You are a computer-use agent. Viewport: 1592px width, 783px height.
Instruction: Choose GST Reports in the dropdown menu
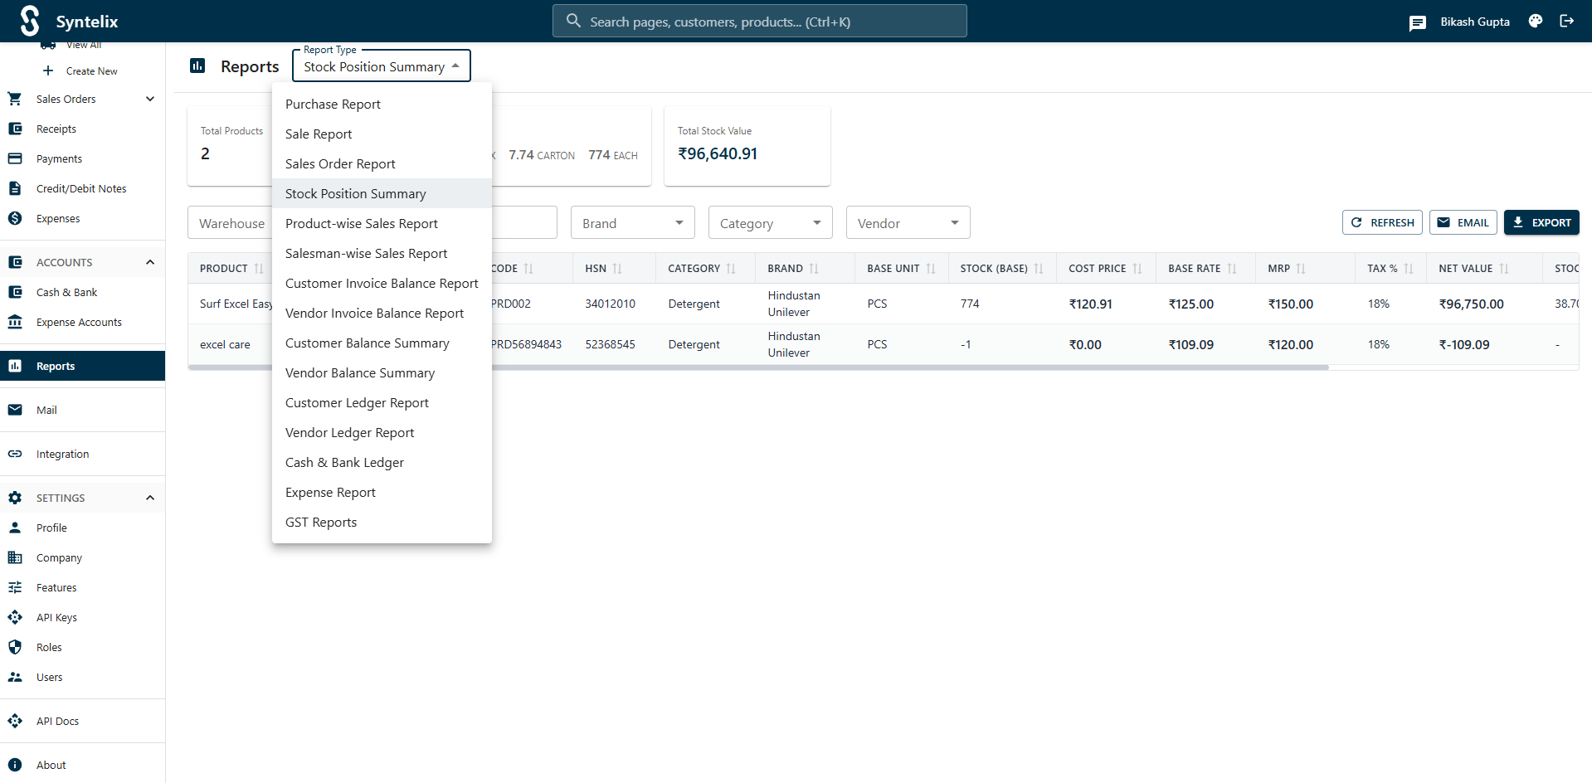321,522
